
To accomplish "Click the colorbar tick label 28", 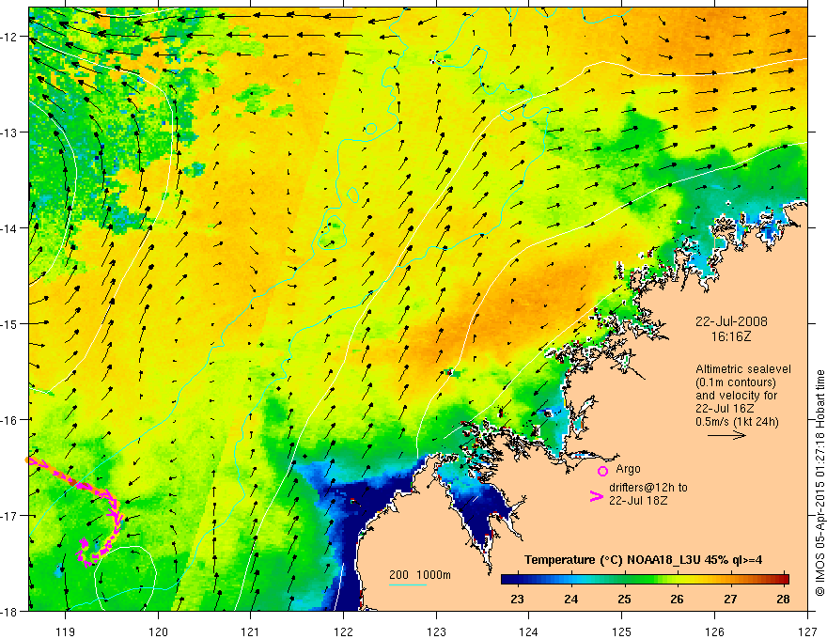I will (x=783, y=600).
